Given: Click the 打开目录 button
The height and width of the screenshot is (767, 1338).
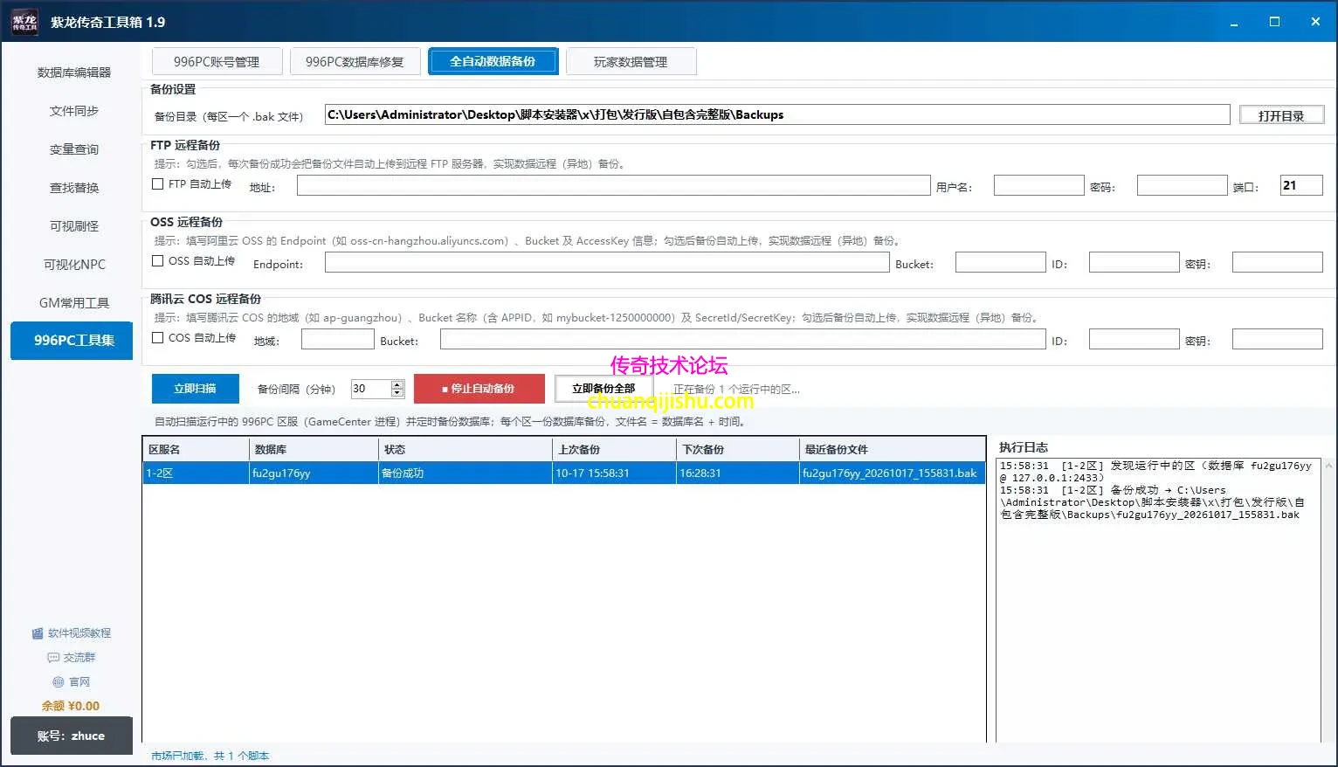Looking at the screenshot, I should pos(1281,115).
